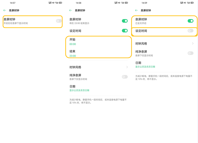198x143 pixels.
Task: Toggle 纯净息屏 switch on the right screen
Action: pos(190,53)
